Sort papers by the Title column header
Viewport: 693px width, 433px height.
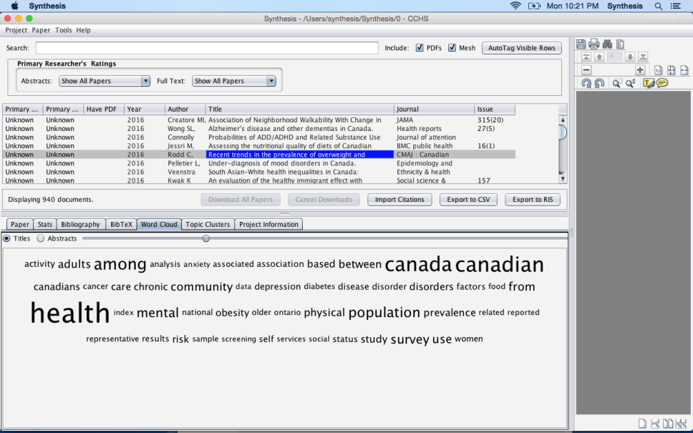click(300, 109)
